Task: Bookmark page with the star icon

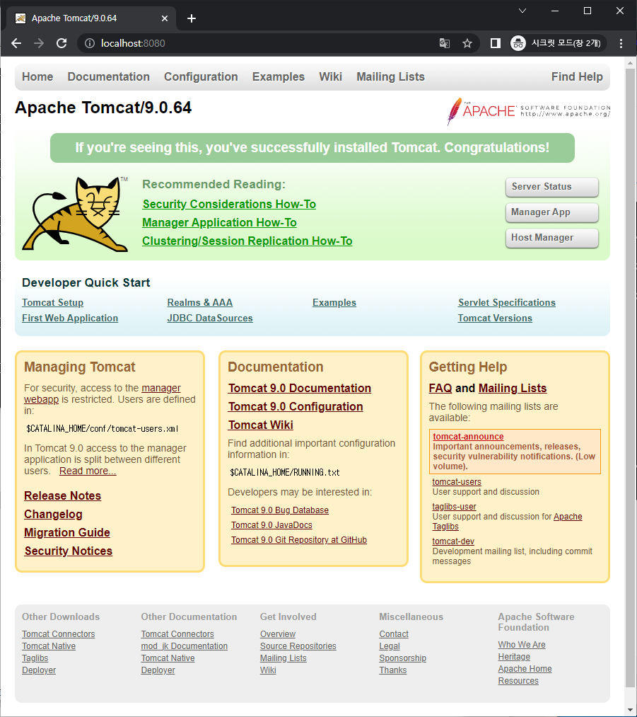Action: 467,43
